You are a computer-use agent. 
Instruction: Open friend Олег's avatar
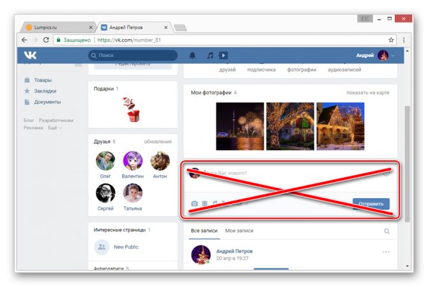[105, 160]
